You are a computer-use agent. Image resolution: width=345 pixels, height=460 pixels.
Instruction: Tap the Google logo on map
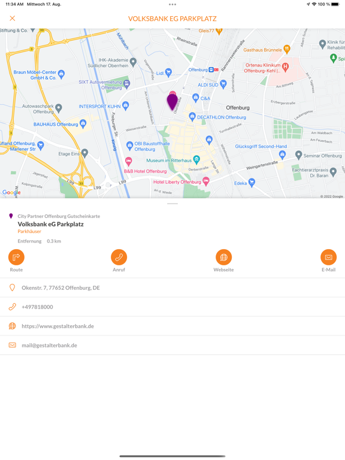tap(11, 192)
